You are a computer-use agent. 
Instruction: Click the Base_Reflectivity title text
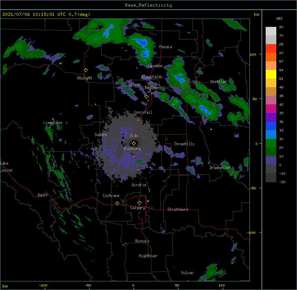[x=148, y=5]
